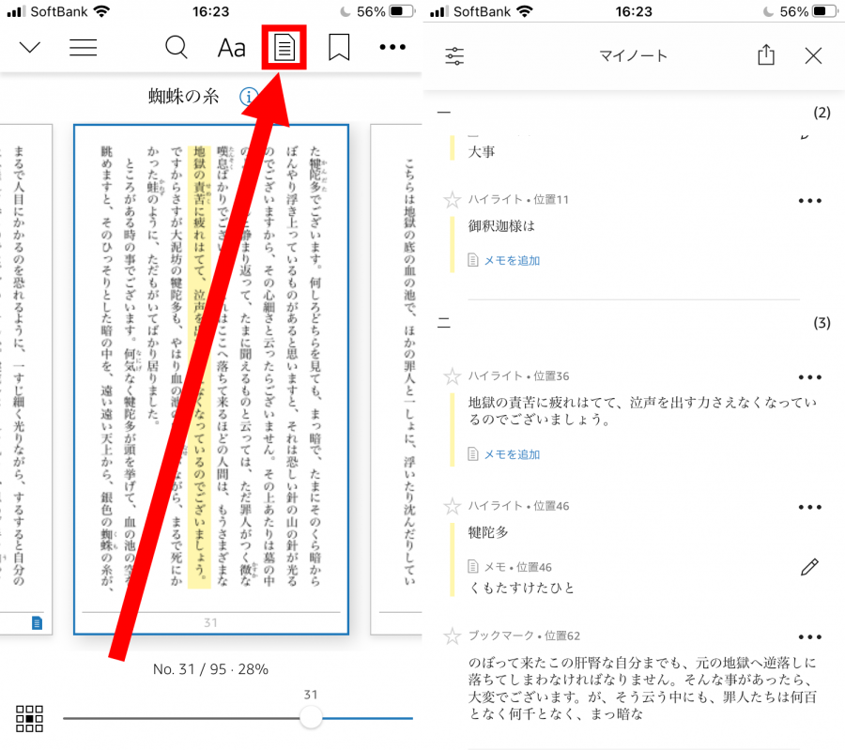
Task: Open the search tool in the reader toolbar
Action: 177,47
